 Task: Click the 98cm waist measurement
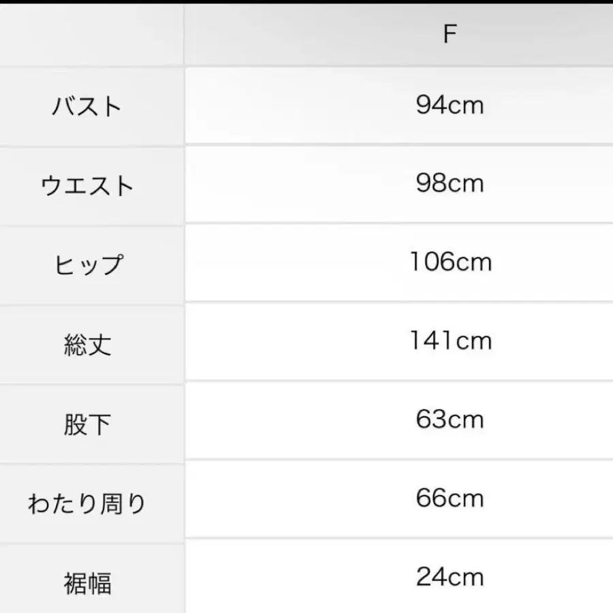coord(450,184)
